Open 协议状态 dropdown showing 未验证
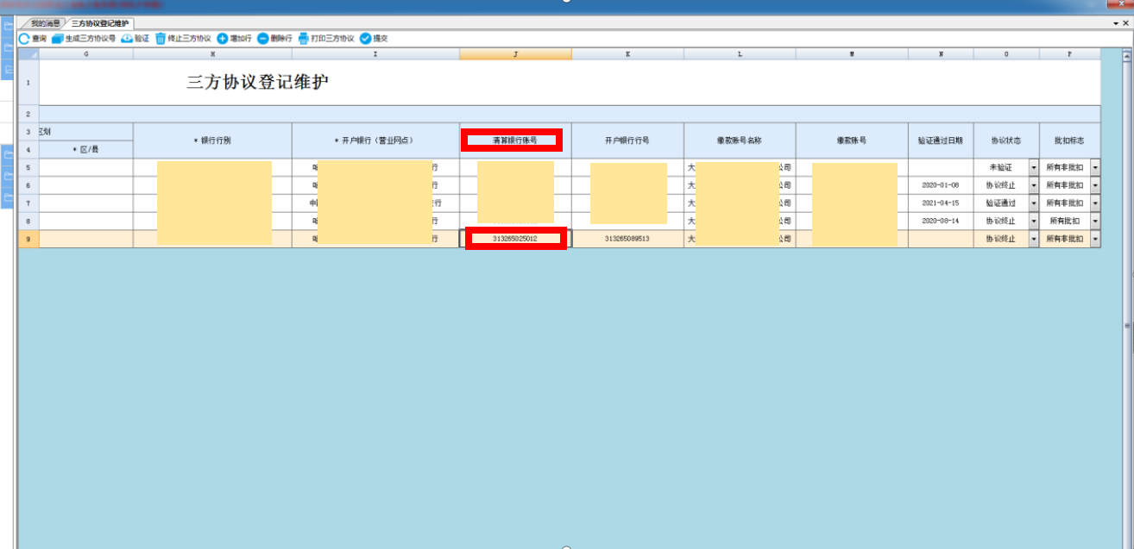 click(x=1033, y=167)
